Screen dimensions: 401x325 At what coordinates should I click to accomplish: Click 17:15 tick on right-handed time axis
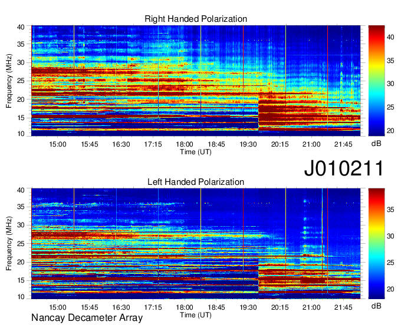click(153, 144)
